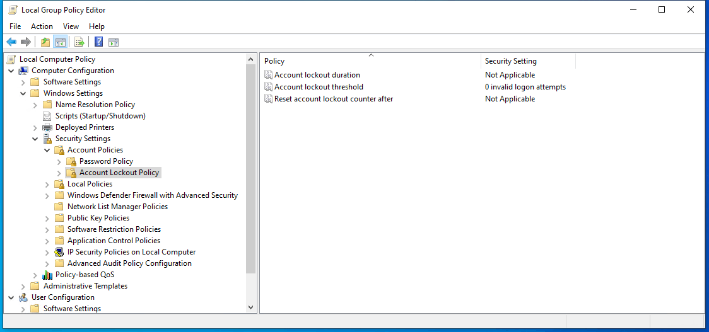Toggle the Show/Hide Console Tree icon
The image size is (709, 332).
pos(60,42)
